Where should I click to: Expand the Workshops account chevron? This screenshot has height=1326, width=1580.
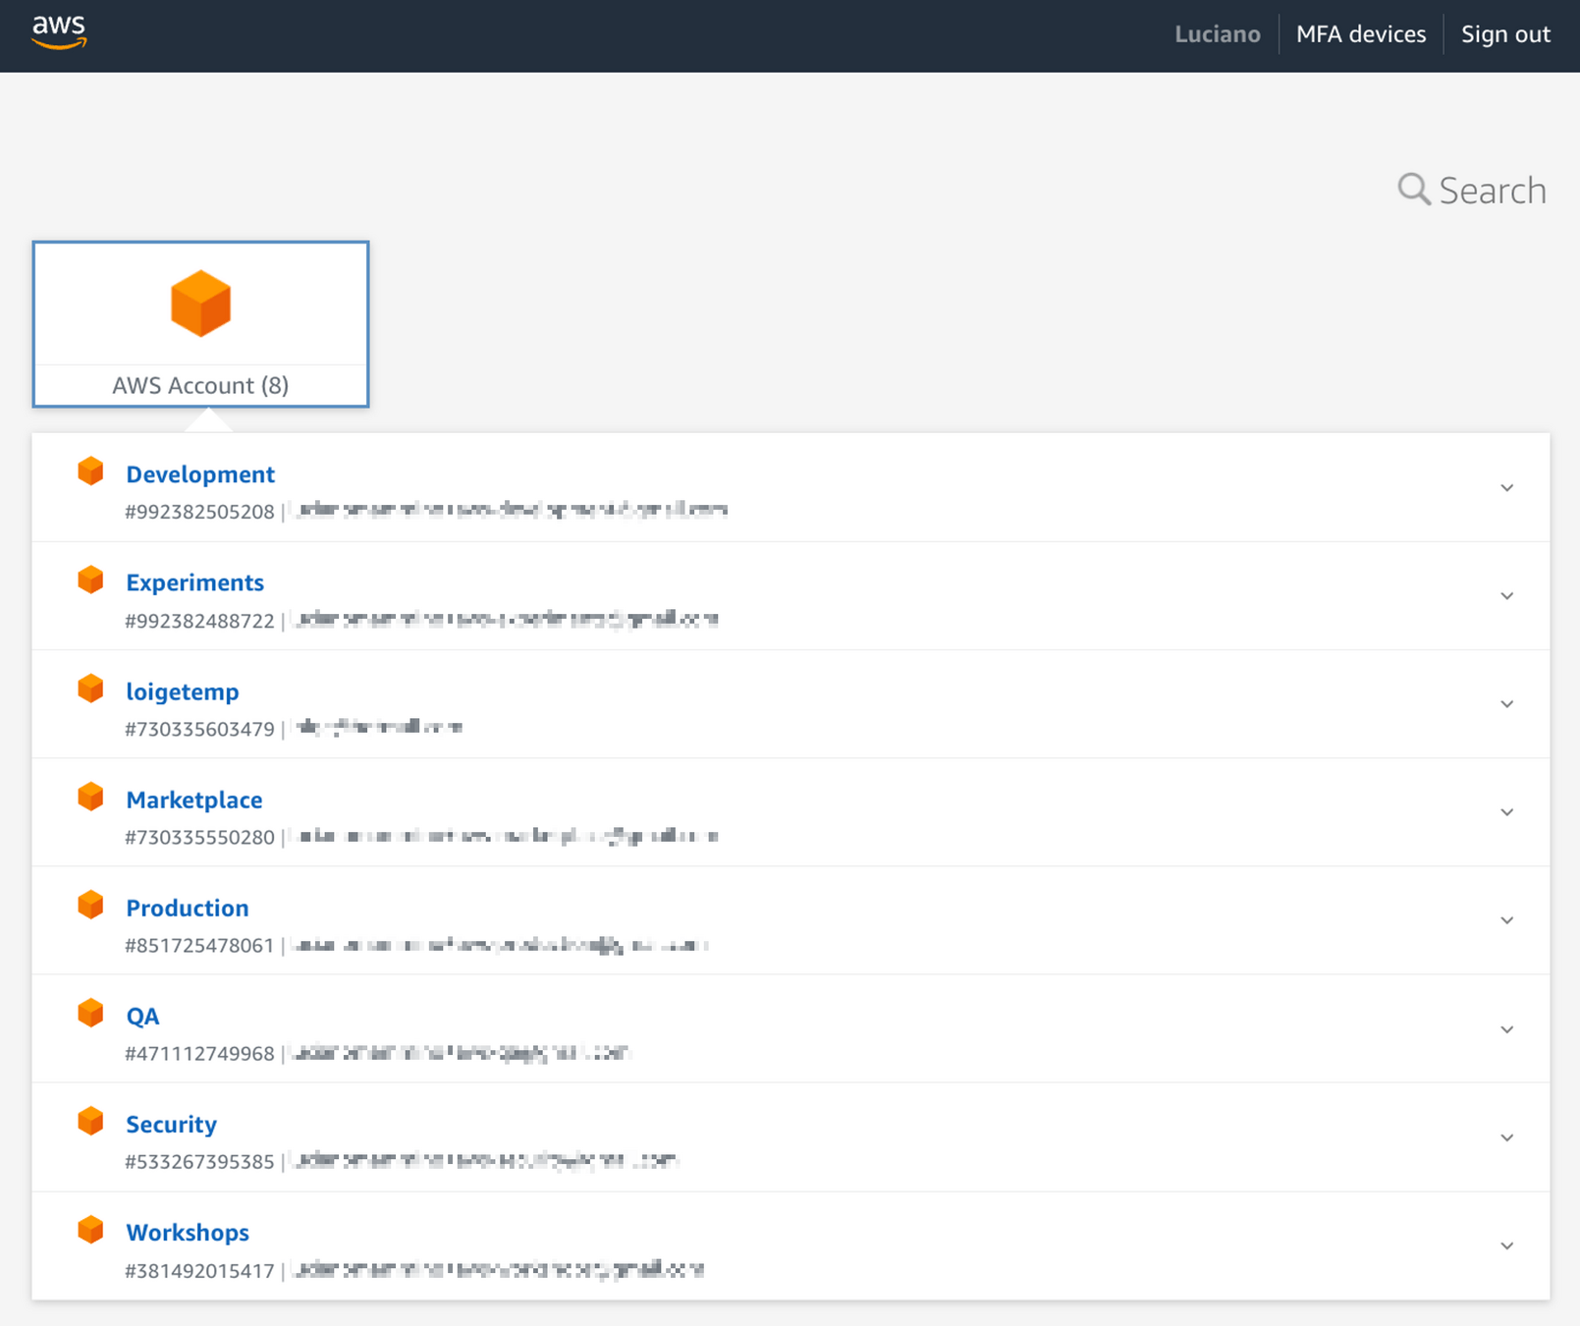(1506, 1245)
